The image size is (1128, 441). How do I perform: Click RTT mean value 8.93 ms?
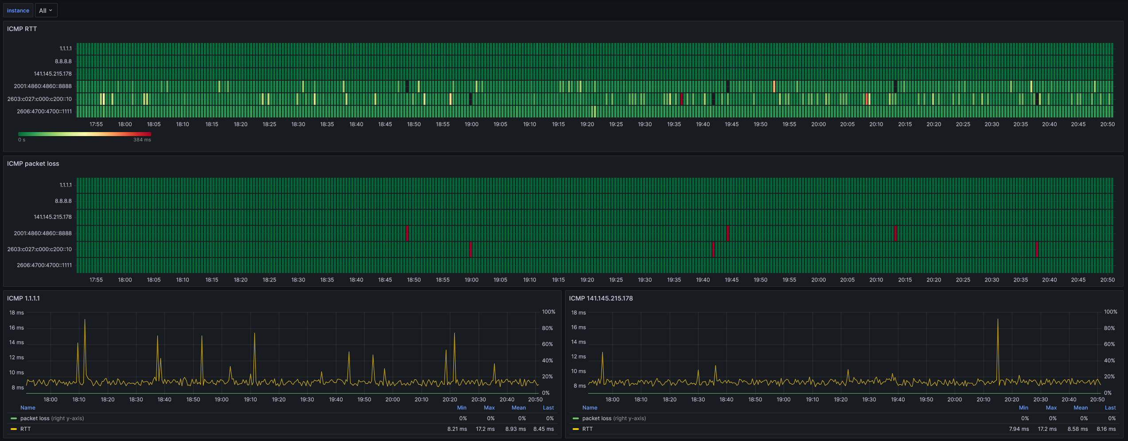point(515,429)
